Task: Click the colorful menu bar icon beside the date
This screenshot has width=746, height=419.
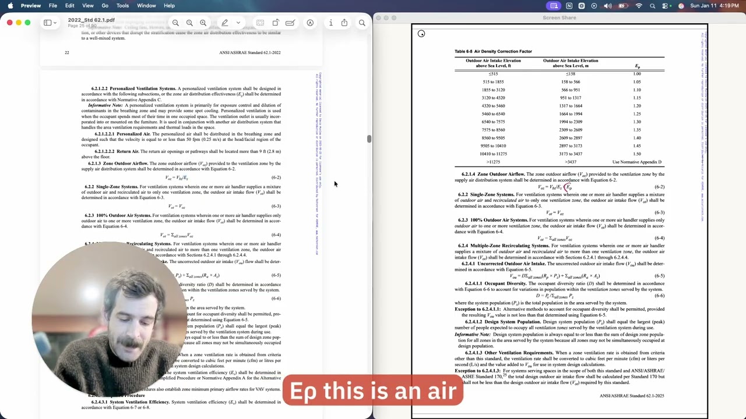Action: click(x=681, y=6)
